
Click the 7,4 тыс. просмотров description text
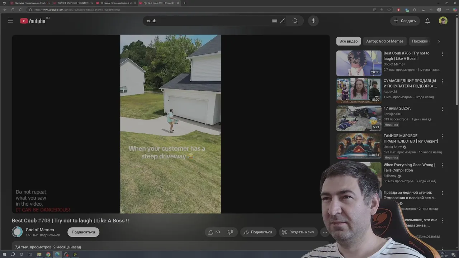tap(33, 247)
